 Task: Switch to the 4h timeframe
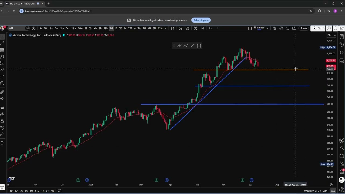95,28
